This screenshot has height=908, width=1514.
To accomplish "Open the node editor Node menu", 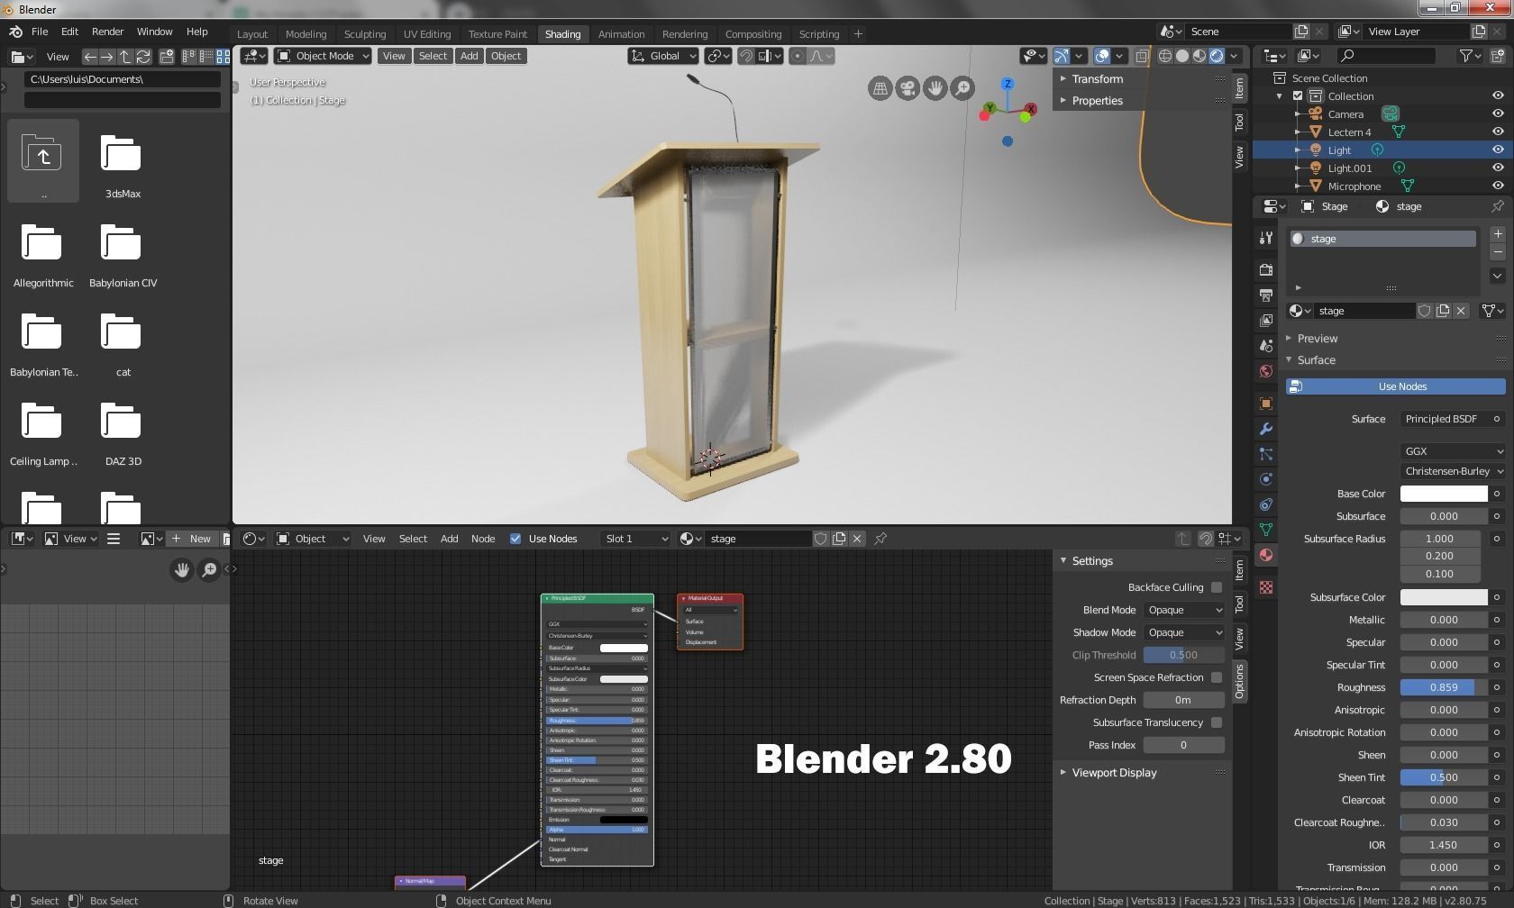I will tap(483, 539).
